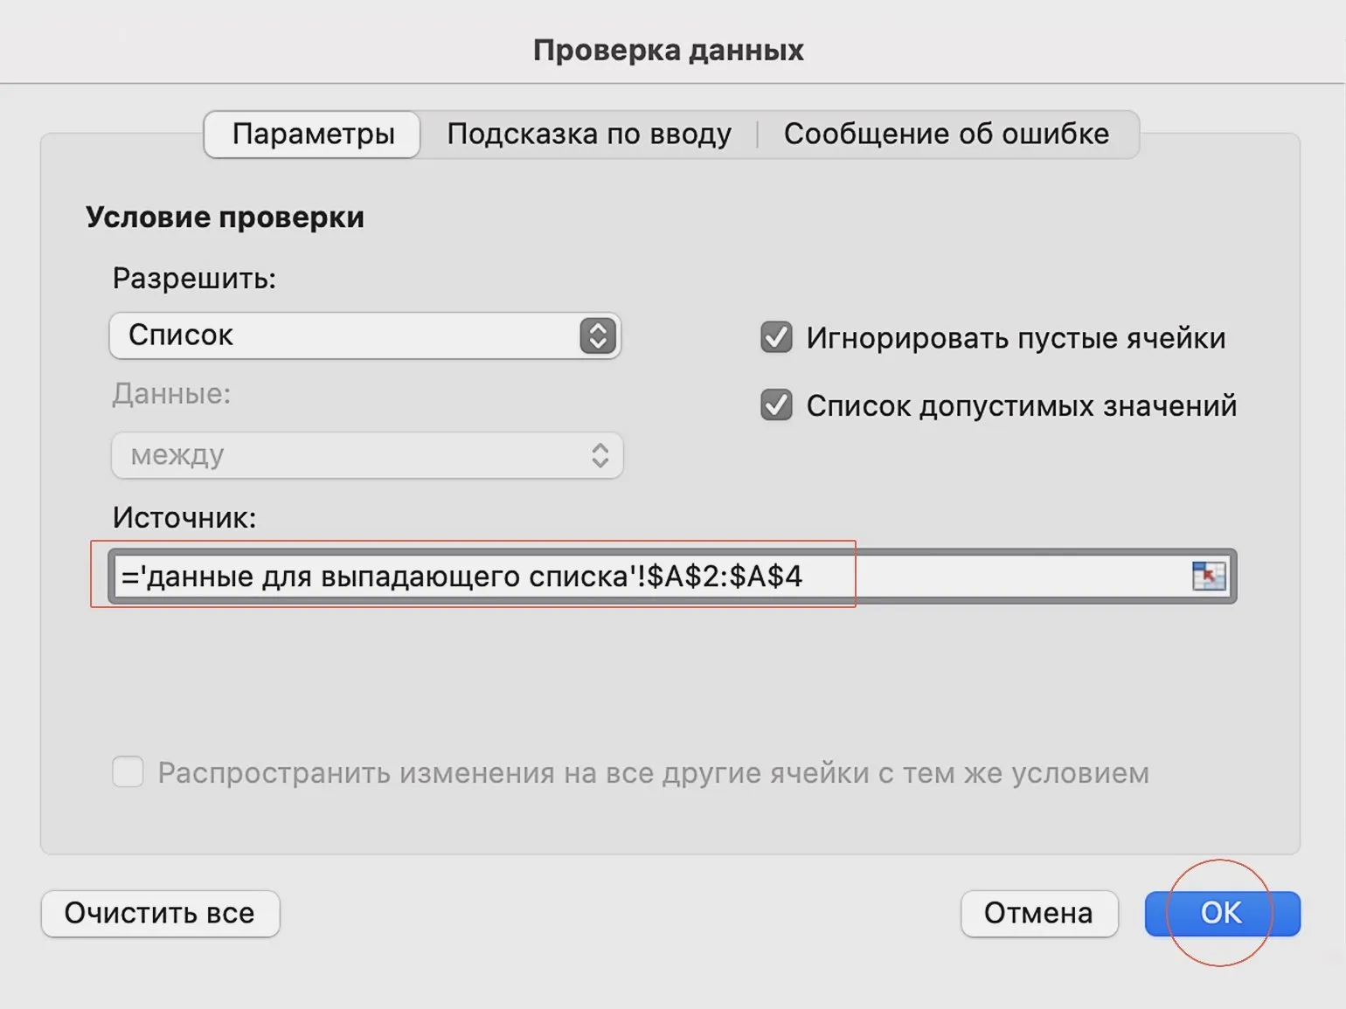Click the up-down arrows on the Список selector

pyautogui.click(x=598, y=336)
